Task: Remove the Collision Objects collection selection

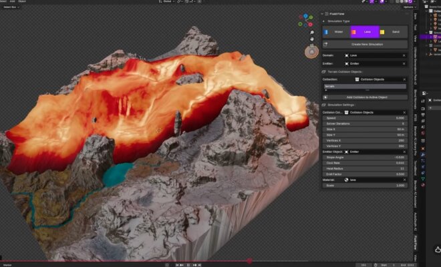Action: tap(403, 79)
